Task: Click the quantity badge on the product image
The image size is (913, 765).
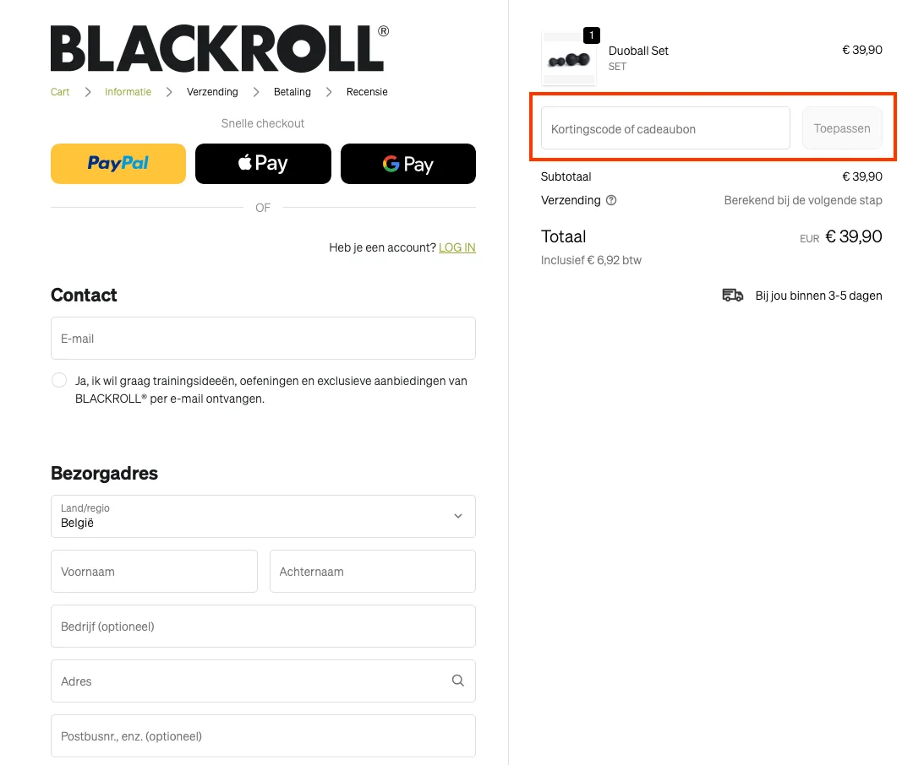Action: point(592,35)
